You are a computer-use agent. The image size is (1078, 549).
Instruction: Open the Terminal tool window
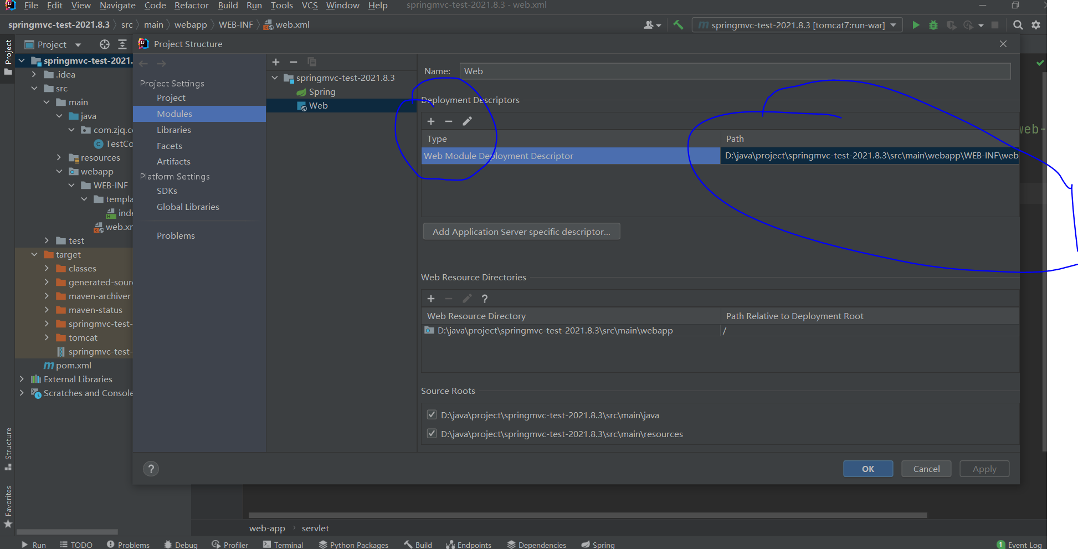pos(283,545)
